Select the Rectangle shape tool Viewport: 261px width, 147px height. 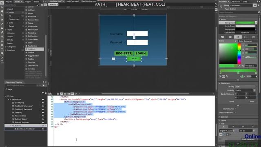(x=2, y=41)
